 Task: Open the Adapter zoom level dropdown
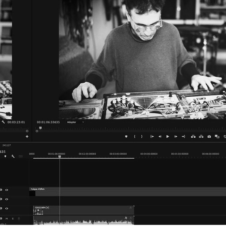coord(76,122)
